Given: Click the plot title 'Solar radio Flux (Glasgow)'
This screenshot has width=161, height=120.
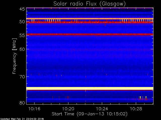Looking at the screenshot, I should tap(90, 4).
